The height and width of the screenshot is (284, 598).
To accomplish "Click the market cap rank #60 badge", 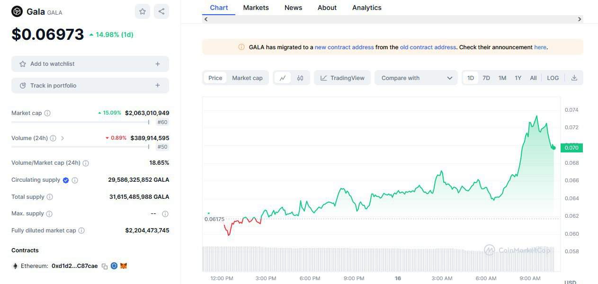I will pyautogui.click(x=162, y=122).
